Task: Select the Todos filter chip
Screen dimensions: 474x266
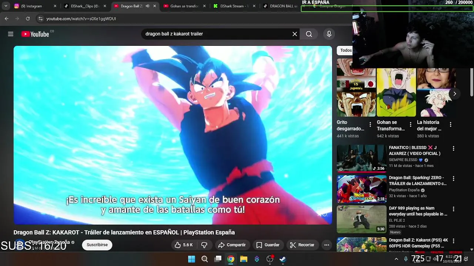Action: [x=345, y=50]
